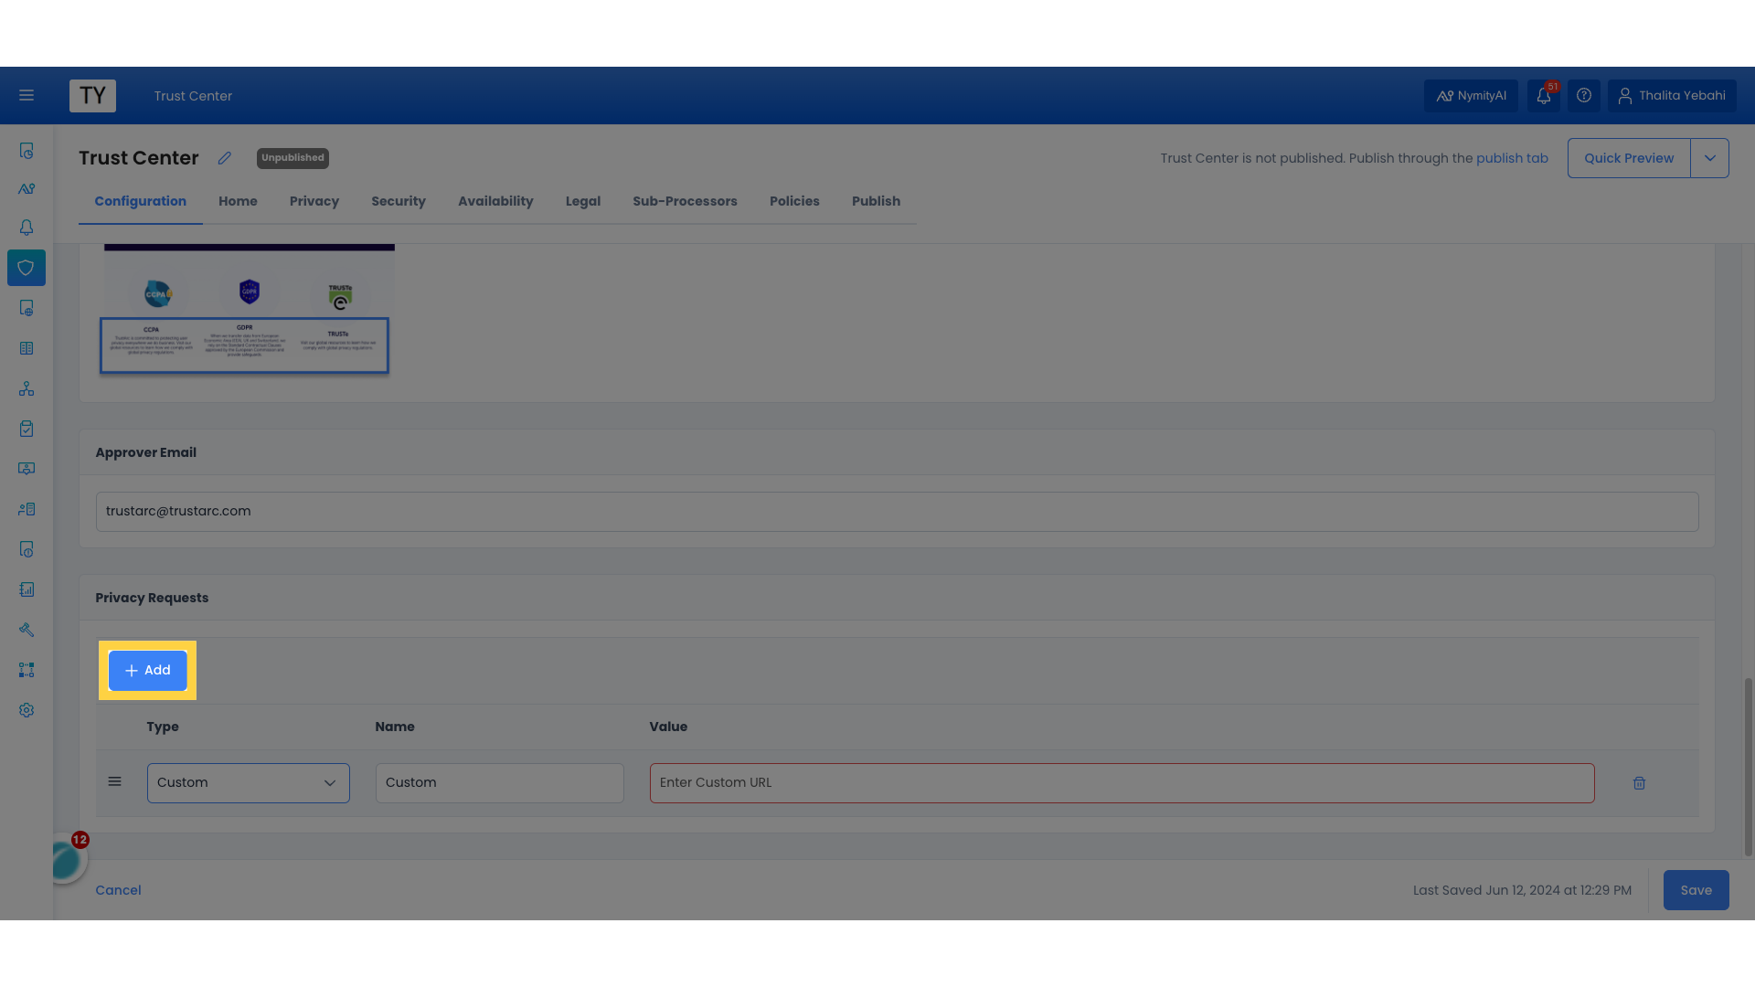The height and width of the screenshot is (987, 1755).
Task: Click the publish tab link in the banner
Action: [x=1513, y=157]
